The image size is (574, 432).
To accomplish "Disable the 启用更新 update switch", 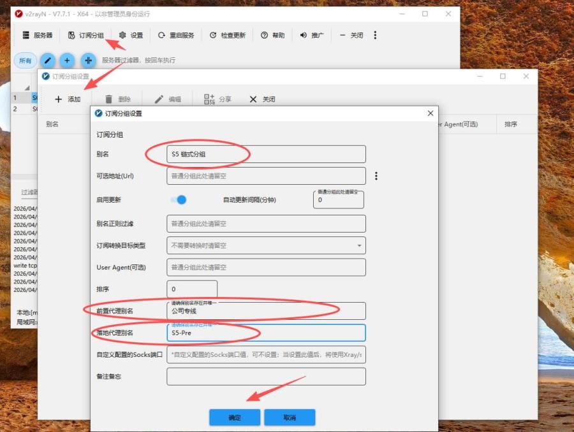I will pos(180,199).
